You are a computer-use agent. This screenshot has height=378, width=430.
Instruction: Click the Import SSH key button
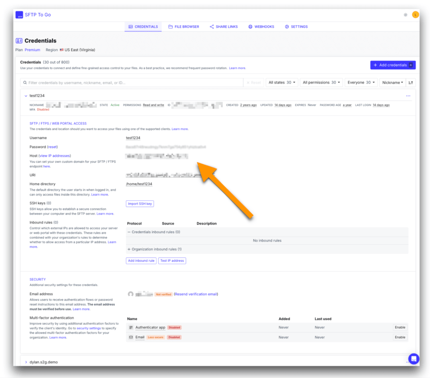140,204
